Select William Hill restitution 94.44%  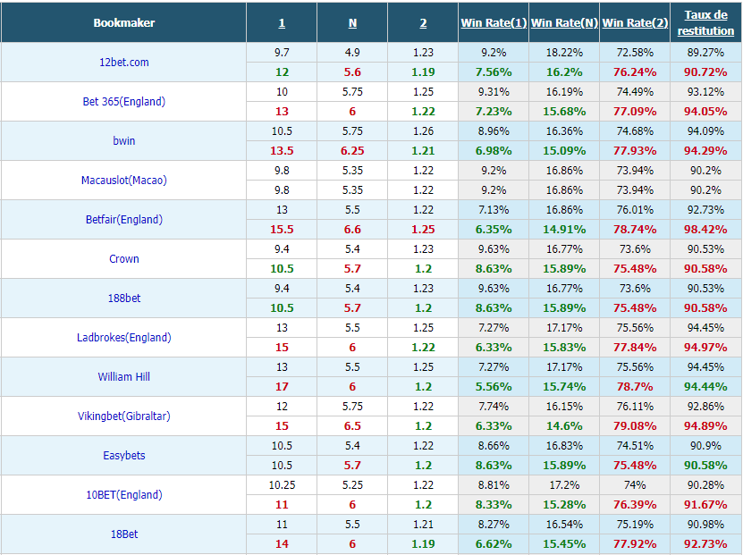pos(705,386)
